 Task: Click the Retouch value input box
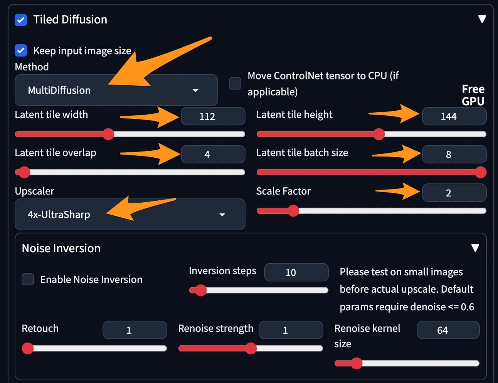[x=135, y=330]
